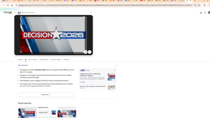Screen dimensions: 210x118
Task: Open the home page icon in toolbar
Action: [12, 5]
